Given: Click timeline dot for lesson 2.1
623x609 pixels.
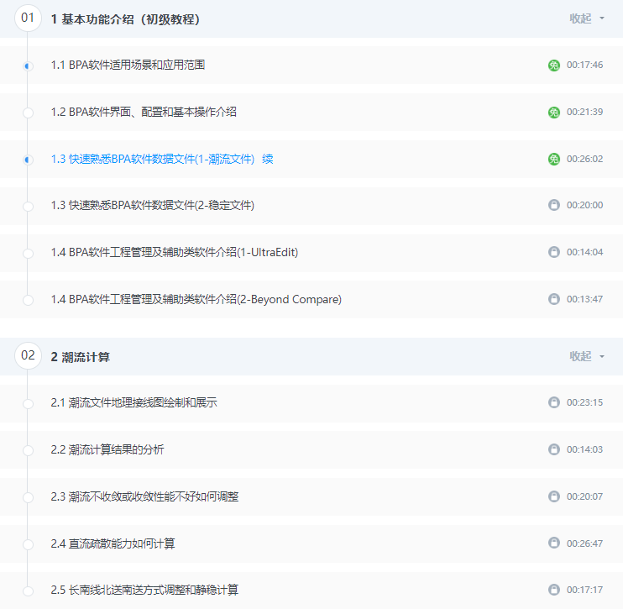Looking at the screenshot, I should (28, 404).
